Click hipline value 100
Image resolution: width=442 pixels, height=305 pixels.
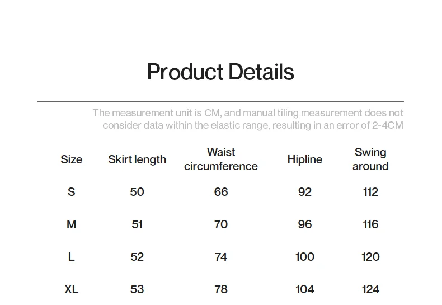305,257
